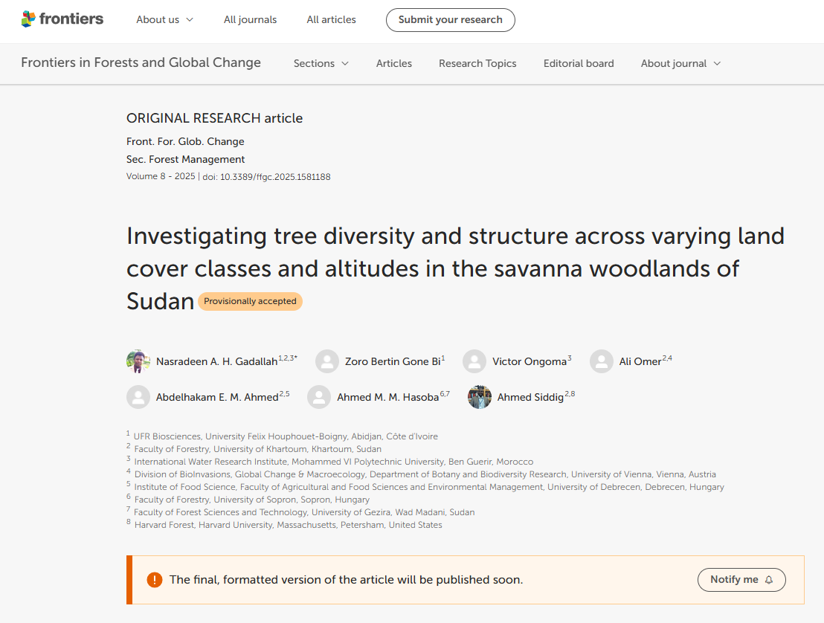
Task: Click Ahmed Siddig's profile photo
Action: [x=479, y=397]
